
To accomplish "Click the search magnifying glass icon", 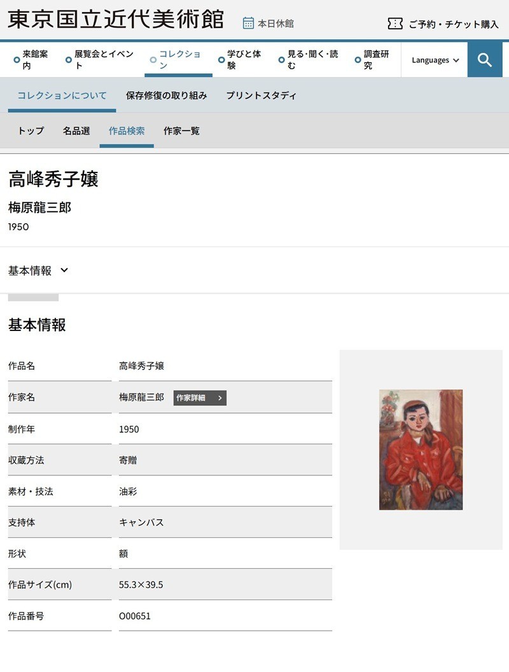I will pos(485,59).
